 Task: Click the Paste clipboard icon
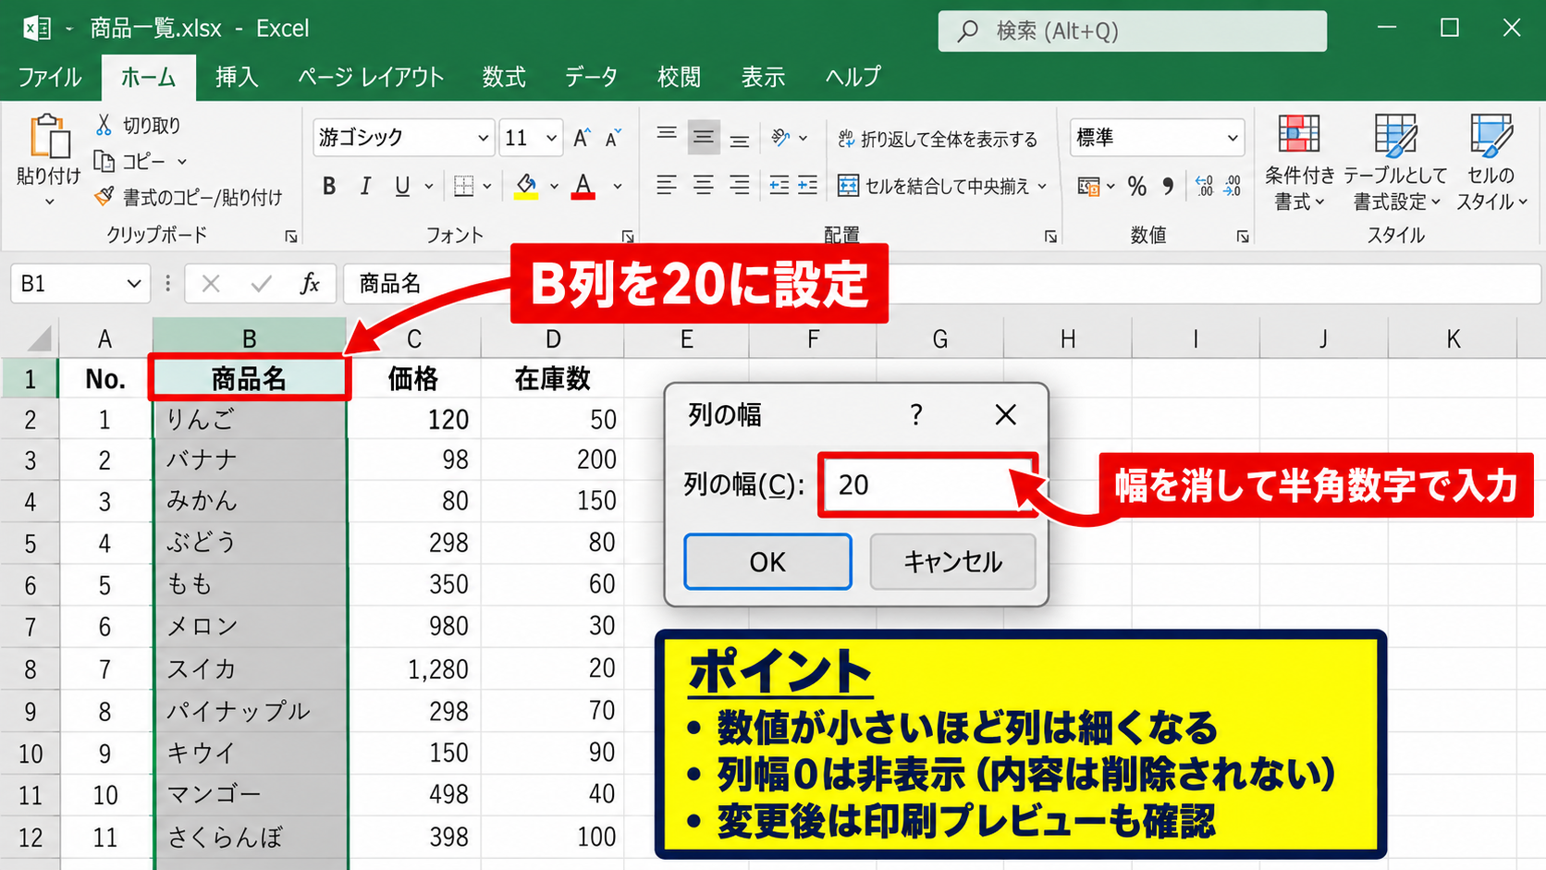tap(49, 137)
